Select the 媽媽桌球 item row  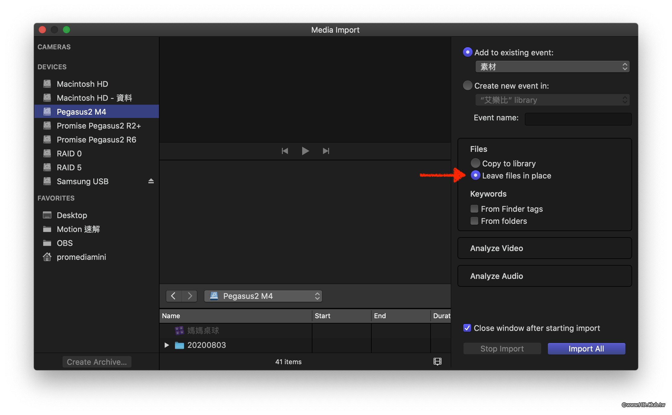[x=305, y=331]
